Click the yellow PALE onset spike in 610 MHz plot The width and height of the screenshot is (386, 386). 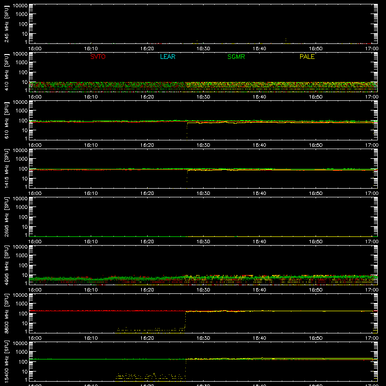[187, 131]
